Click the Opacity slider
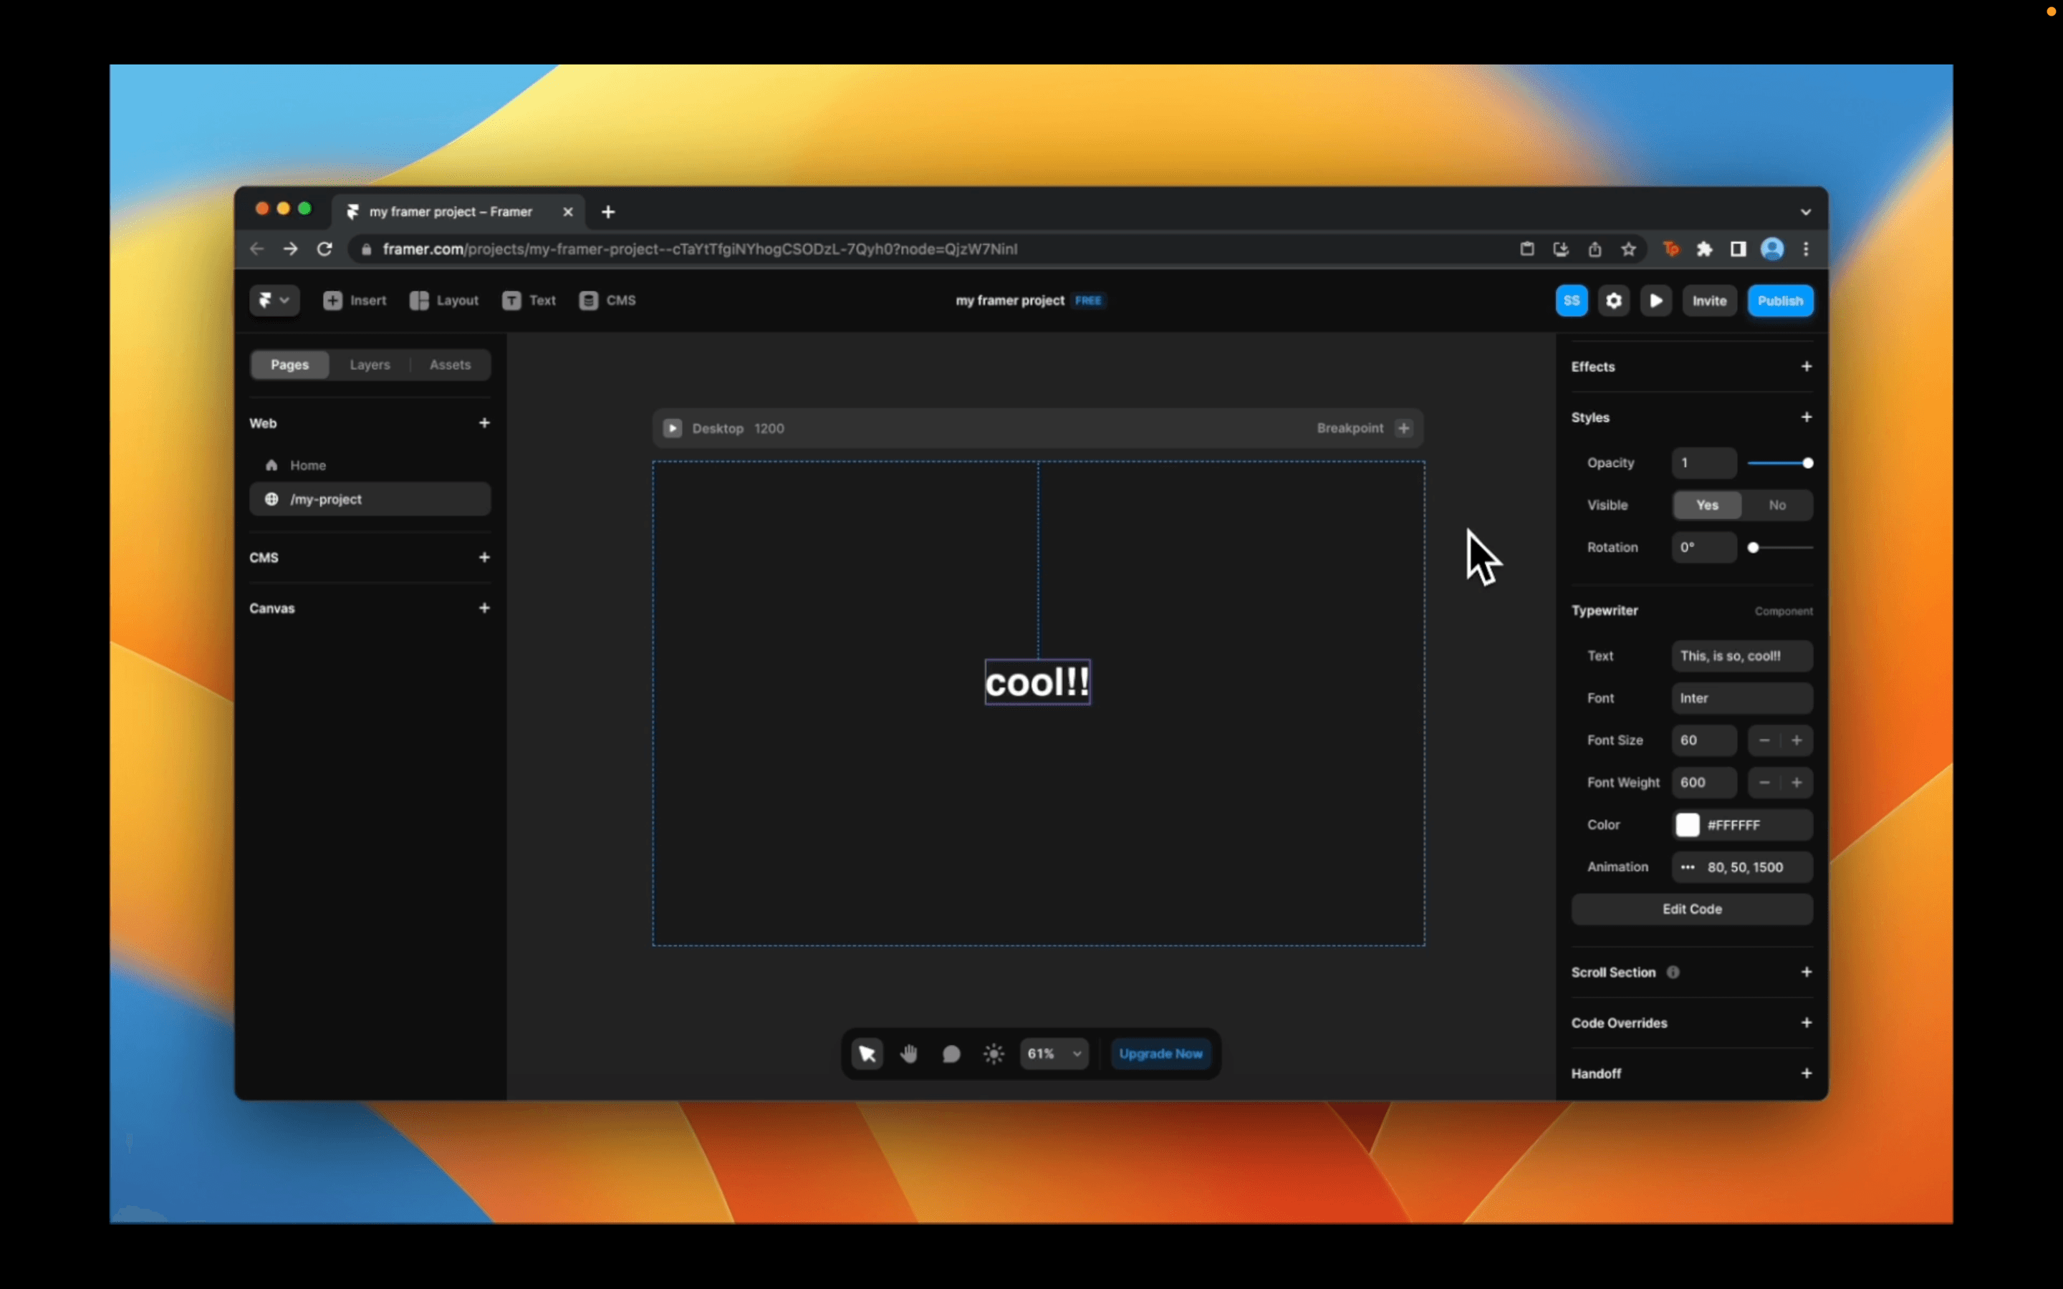2063x1289 pixels. [x=1780, y=462]
